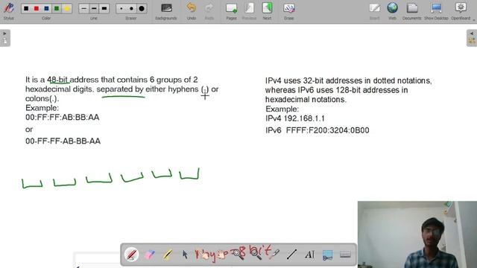Open the Stylus toolbar button
Screen dimensions: 477x268
pos(8,10)
